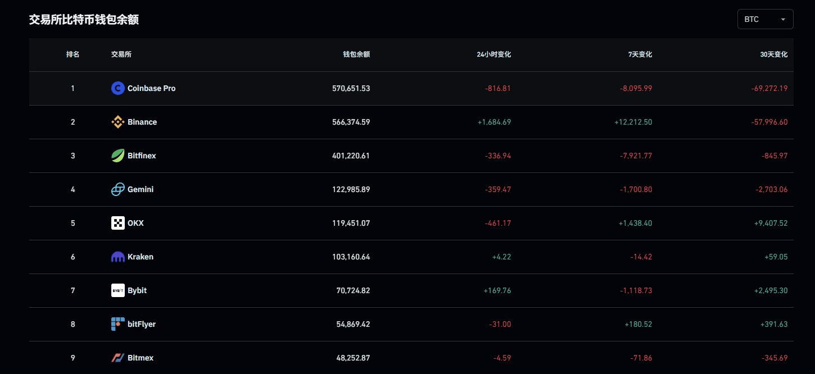Viewport: 815px width, 374px height.
Task: Click the Kraken logo icon
Action: 117,257
